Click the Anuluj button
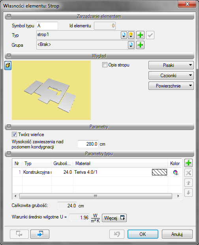This screenshot has width=199, height=245. point(177,234)
